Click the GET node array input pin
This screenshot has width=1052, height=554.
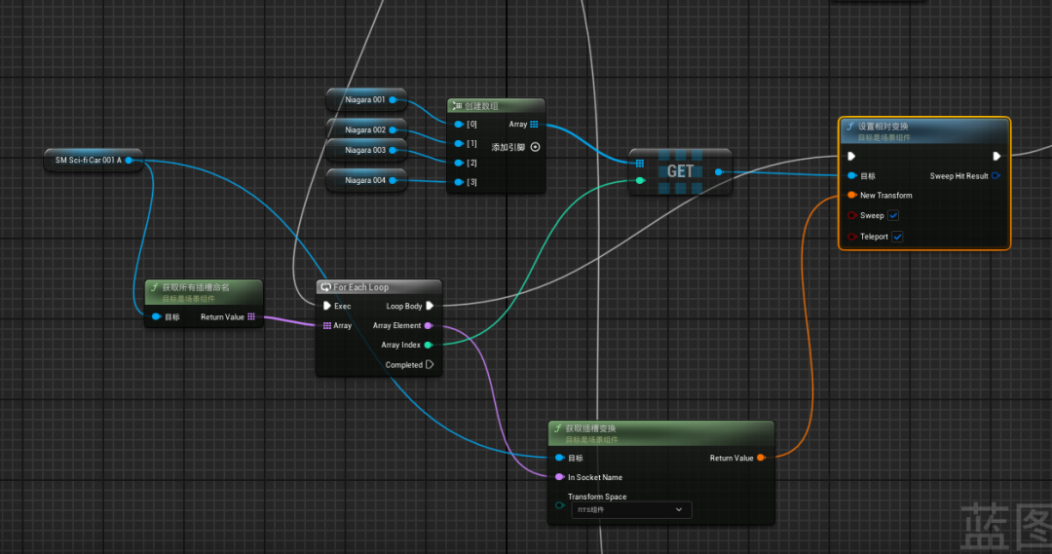point(640,163)
